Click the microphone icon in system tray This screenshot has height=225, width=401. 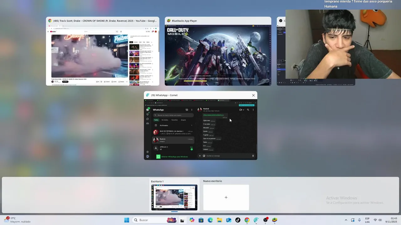pyautogui.click(x=359, y=220)
